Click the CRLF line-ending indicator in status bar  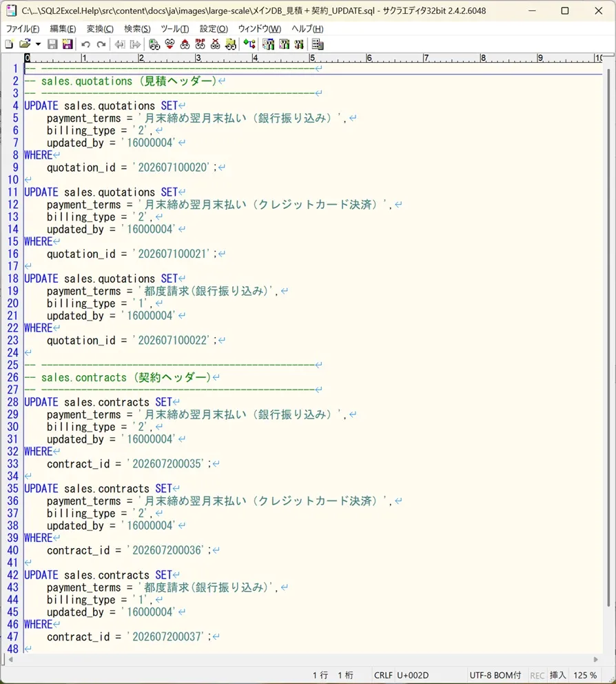point(383,675)
